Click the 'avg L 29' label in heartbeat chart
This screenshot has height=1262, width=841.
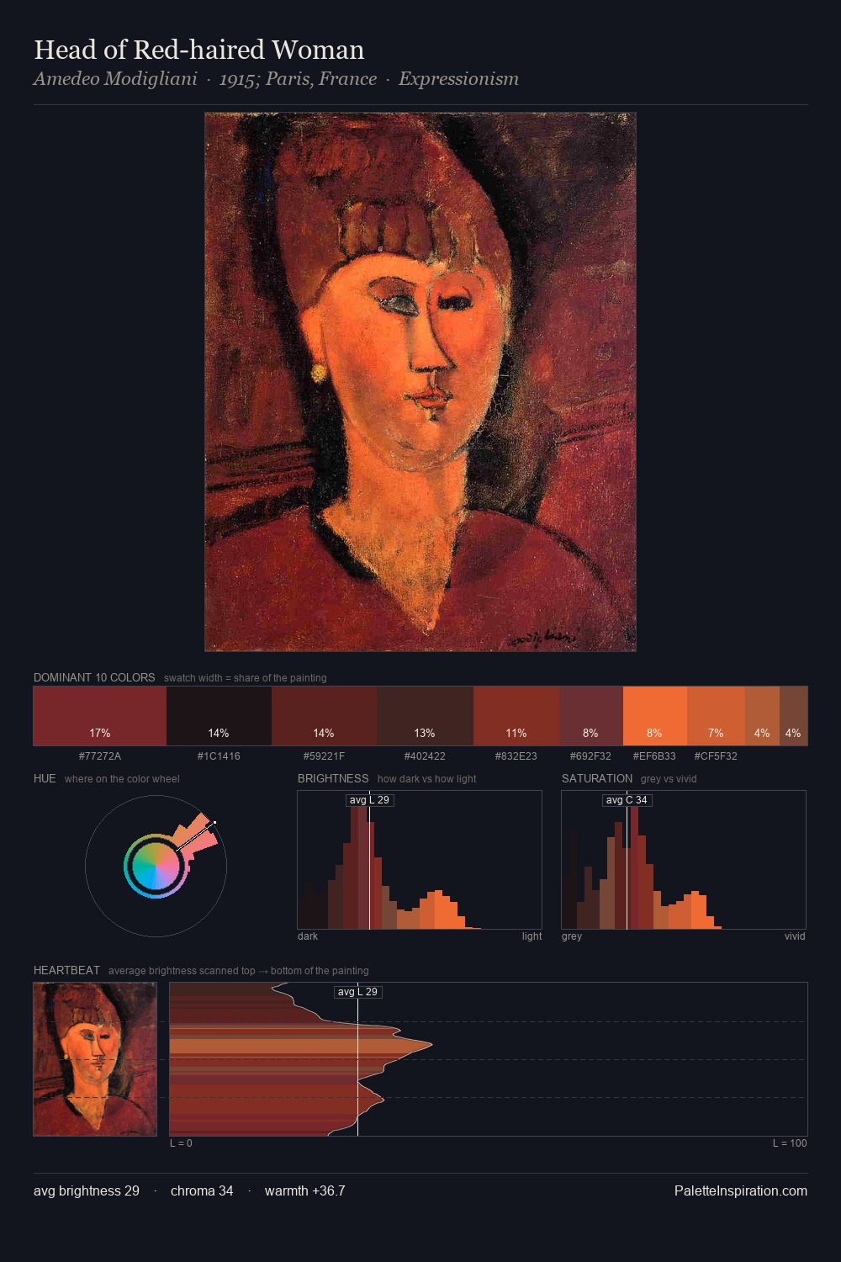358,992
